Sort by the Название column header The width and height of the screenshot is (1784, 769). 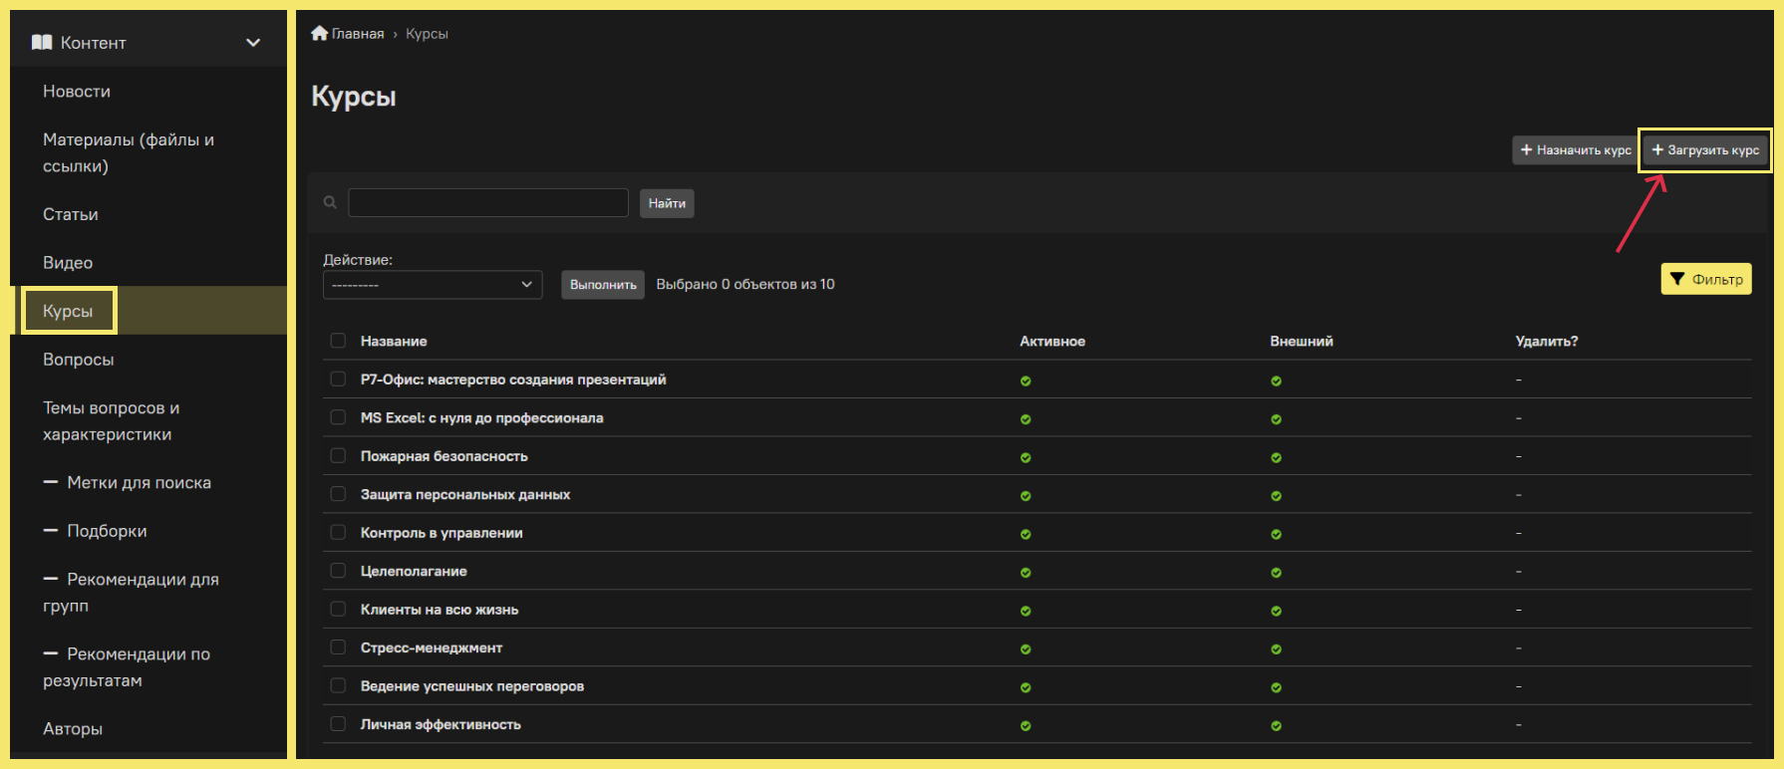tap(394, 341)
